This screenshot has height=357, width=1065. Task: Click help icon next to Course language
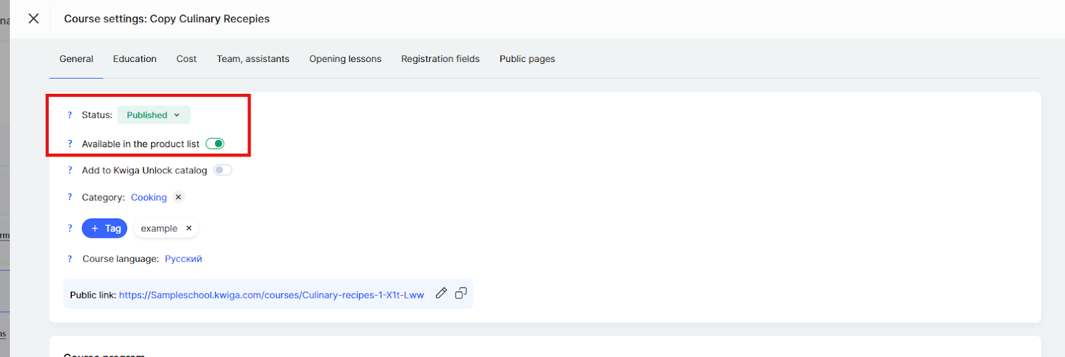(70, 259)
